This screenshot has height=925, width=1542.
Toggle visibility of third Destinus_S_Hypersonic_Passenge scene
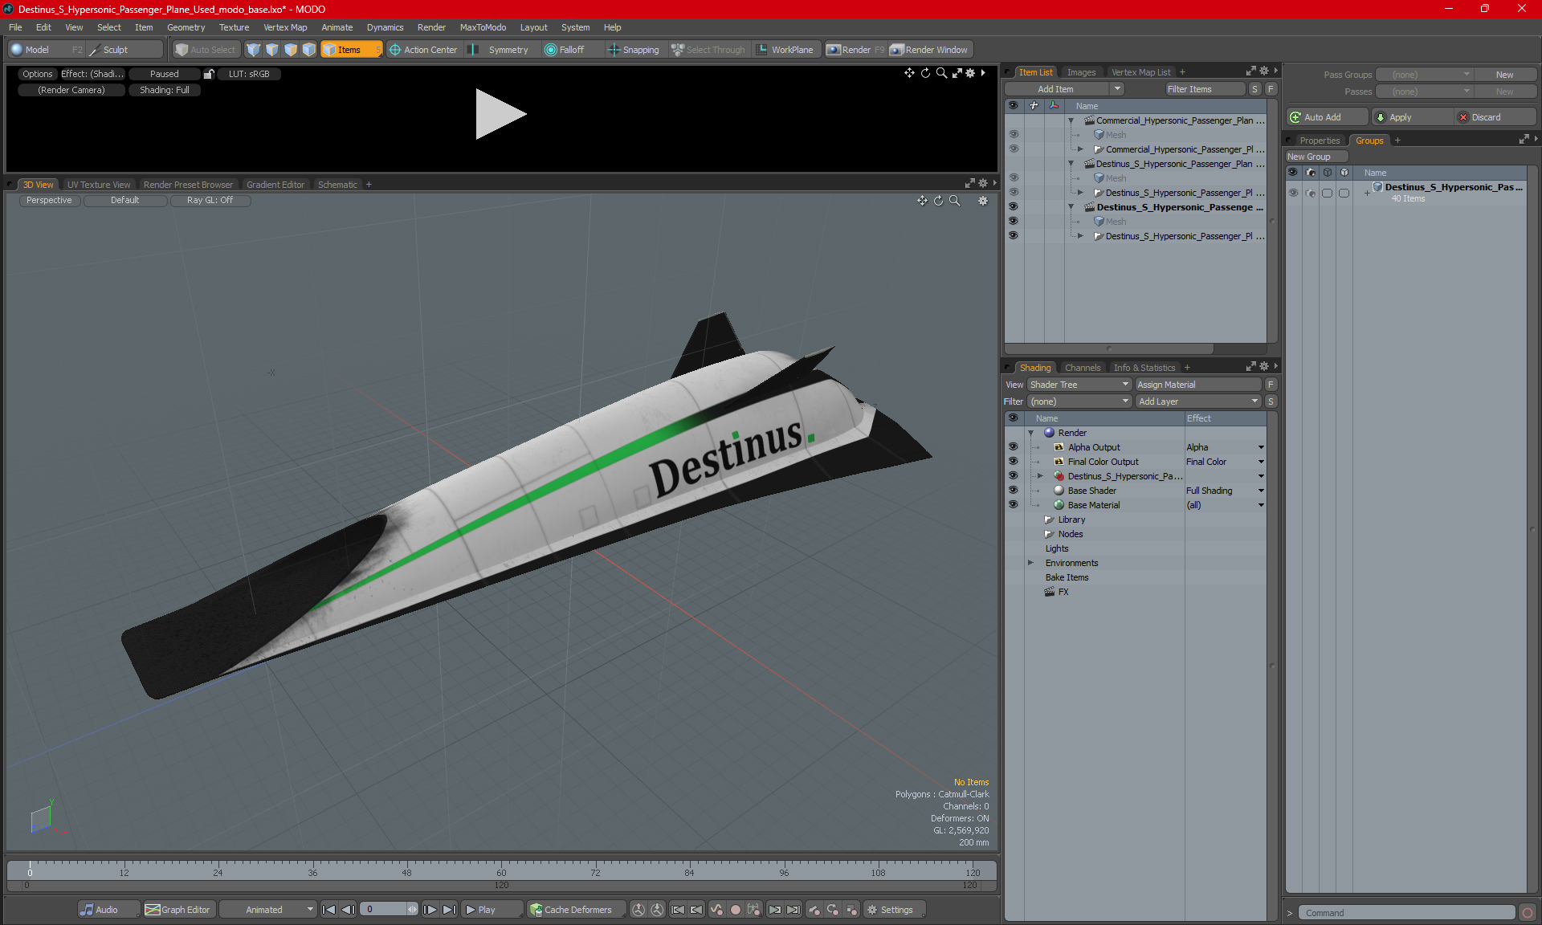(1014, 207)
